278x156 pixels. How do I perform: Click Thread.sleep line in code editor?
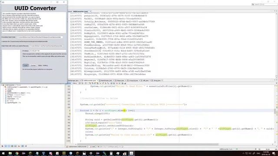tap(97, 114)
